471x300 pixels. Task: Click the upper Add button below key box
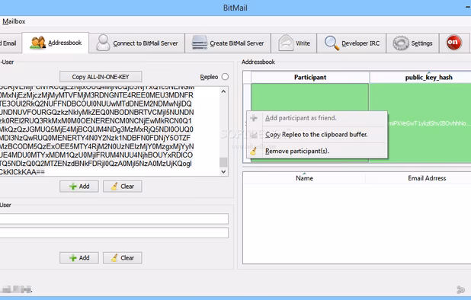click(x=79, y=187)
